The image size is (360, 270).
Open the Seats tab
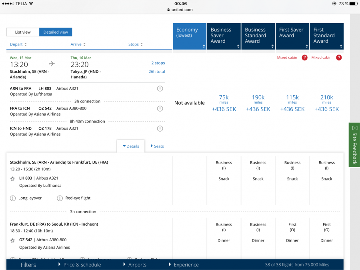coord(157,146)
